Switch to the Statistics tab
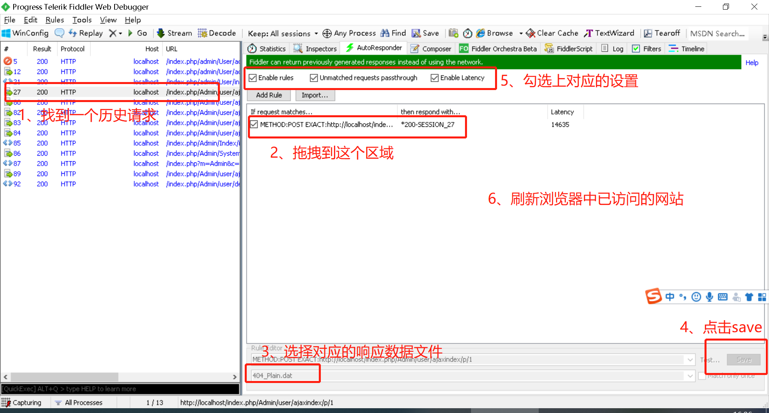The width and height of the screenshot is (769, 413). tap(267, 48)
